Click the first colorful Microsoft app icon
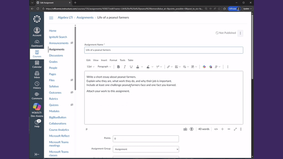This screenshot has width=283, height=159. coord(204,67)
